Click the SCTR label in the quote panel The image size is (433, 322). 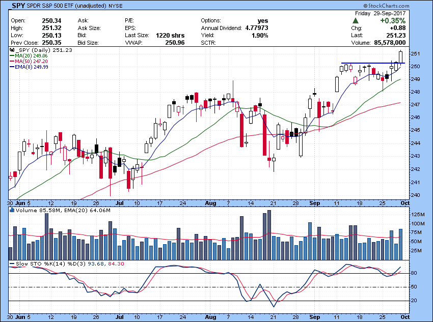click(208, 43)
